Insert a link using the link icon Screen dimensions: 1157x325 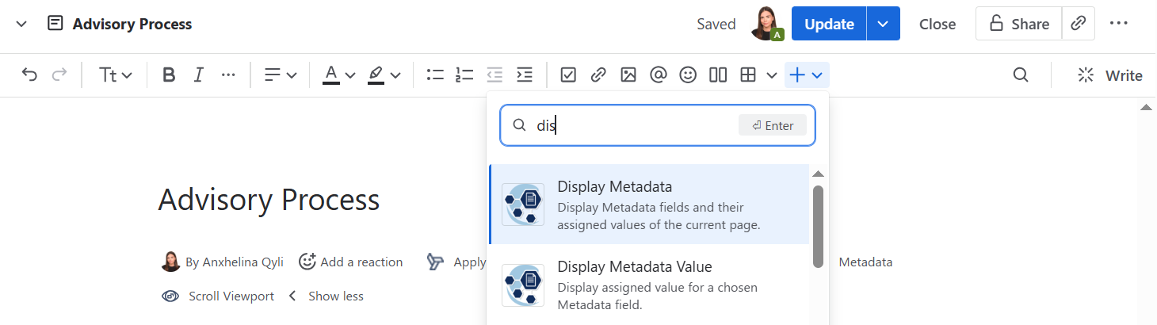pyautogui.click(x=598, y=75)
